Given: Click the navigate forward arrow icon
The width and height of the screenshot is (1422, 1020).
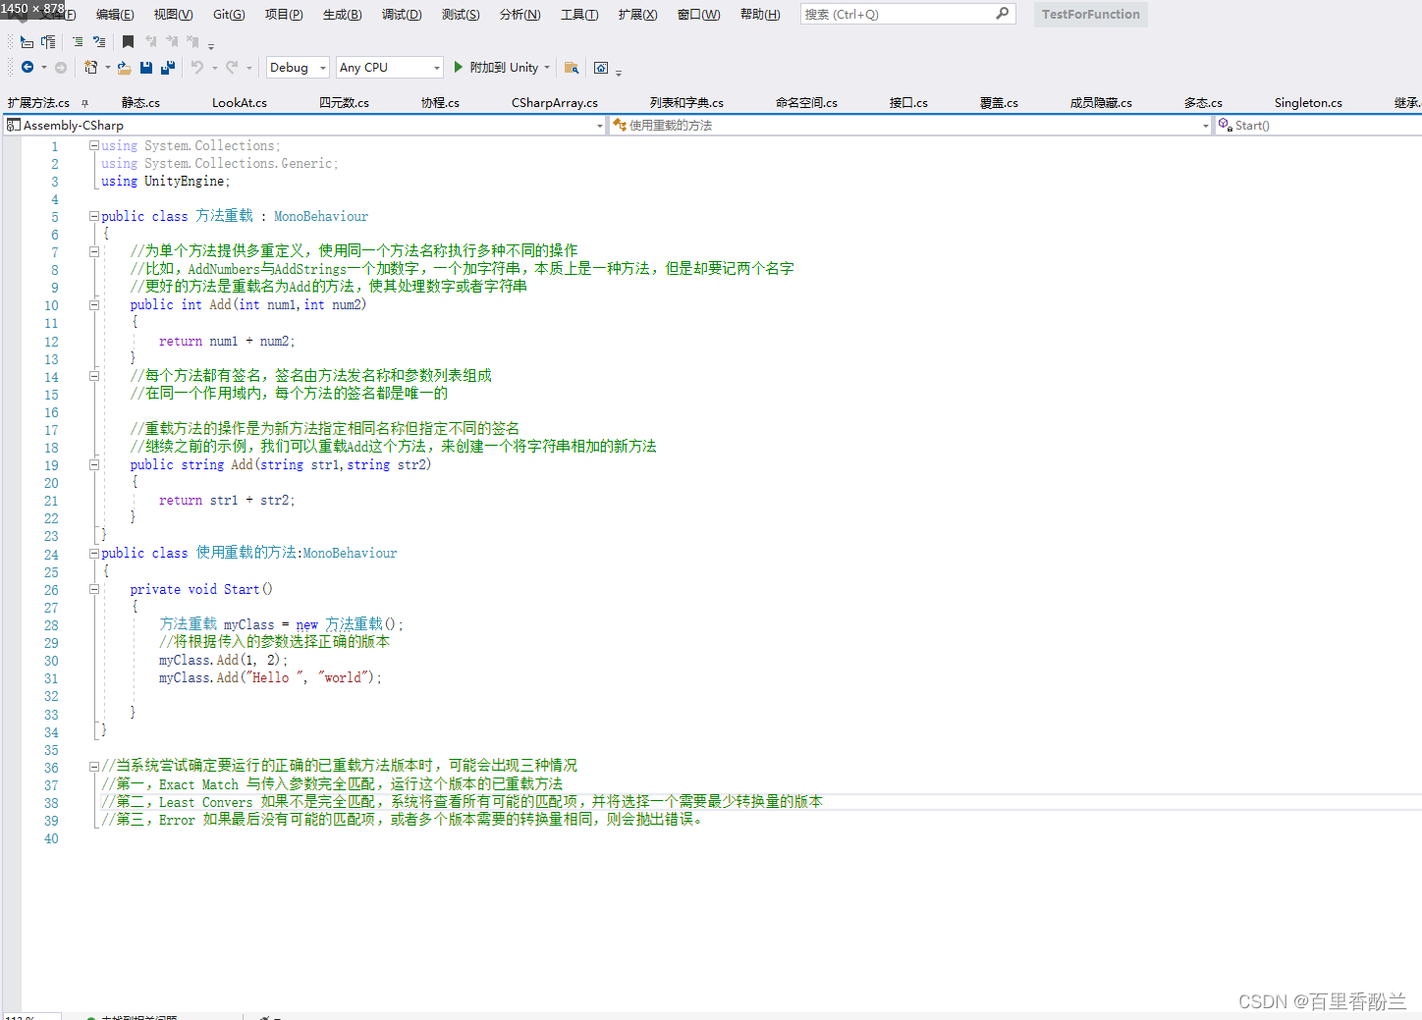Looking at the screenshot, I should coord(61,67).
